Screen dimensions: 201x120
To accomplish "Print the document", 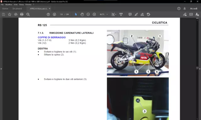I will pos(22,14).
